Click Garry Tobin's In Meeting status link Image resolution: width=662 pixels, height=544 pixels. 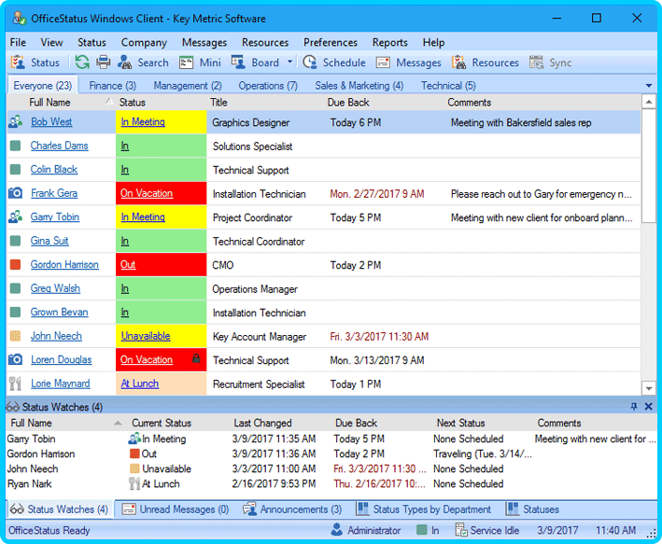(x=143, y=216)
